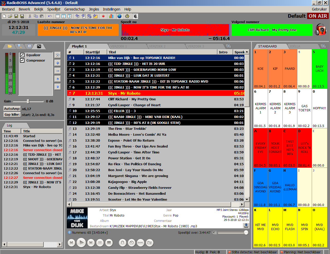330x254 pixels.
Task: Jump to the previous track
Action: pyautogui.click(x=72, y=242)
